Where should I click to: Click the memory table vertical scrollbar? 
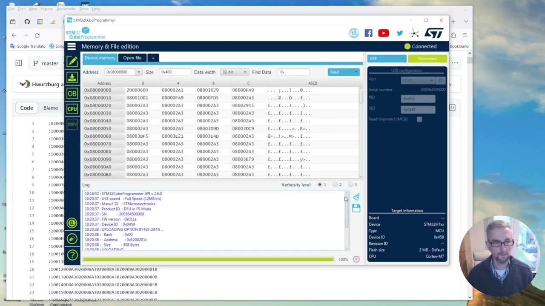(x=361, y=132)
